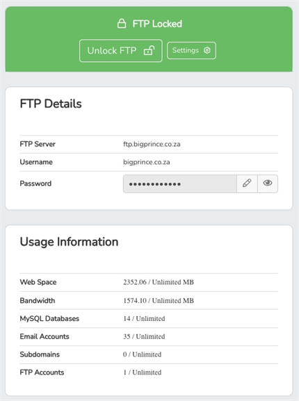Click the gear icon in Settings button
Screen dimensions: 299x401
click(x=207, y=50)
